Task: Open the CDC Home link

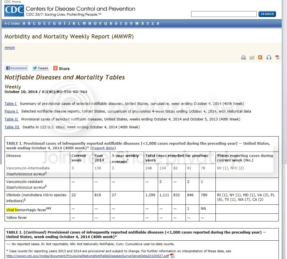Action: click(x=12, y=2)
